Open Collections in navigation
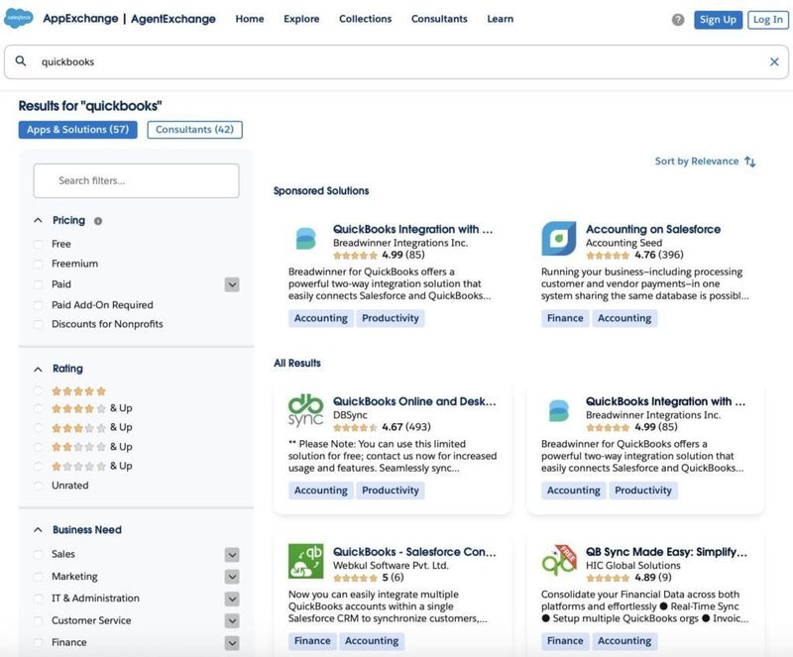 (x=365, y=19)
